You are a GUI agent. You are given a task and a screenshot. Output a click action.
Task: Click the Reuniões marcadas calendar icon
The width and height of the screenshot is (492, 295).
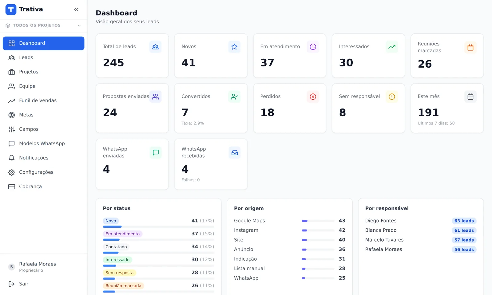pyautogui.click(x=470, y=48)
